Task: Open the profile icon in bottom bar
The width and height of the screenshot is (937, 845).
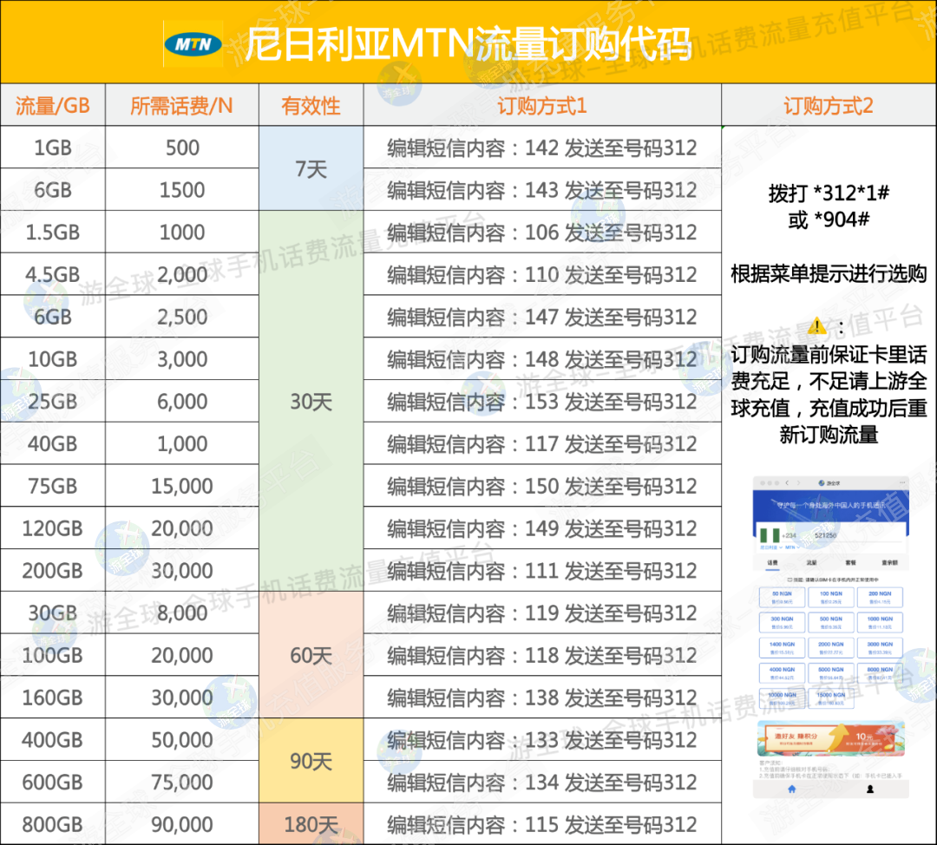Action: coord(868,789)
